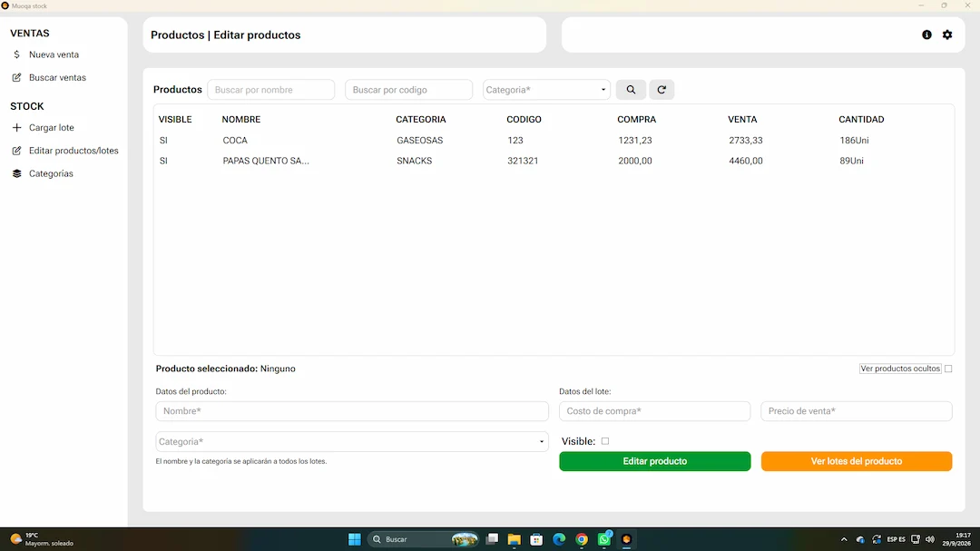Click the COMPRA column header
The width and height of the screenshot is (980, 551).
click(636, 120)
